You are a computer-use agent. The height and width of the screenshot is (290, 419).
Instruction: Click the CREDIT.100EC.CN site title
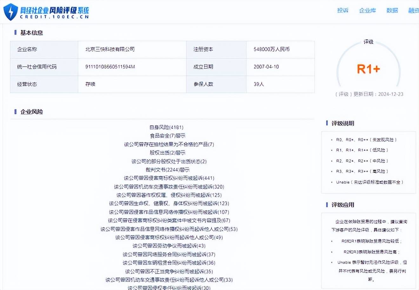55,17
